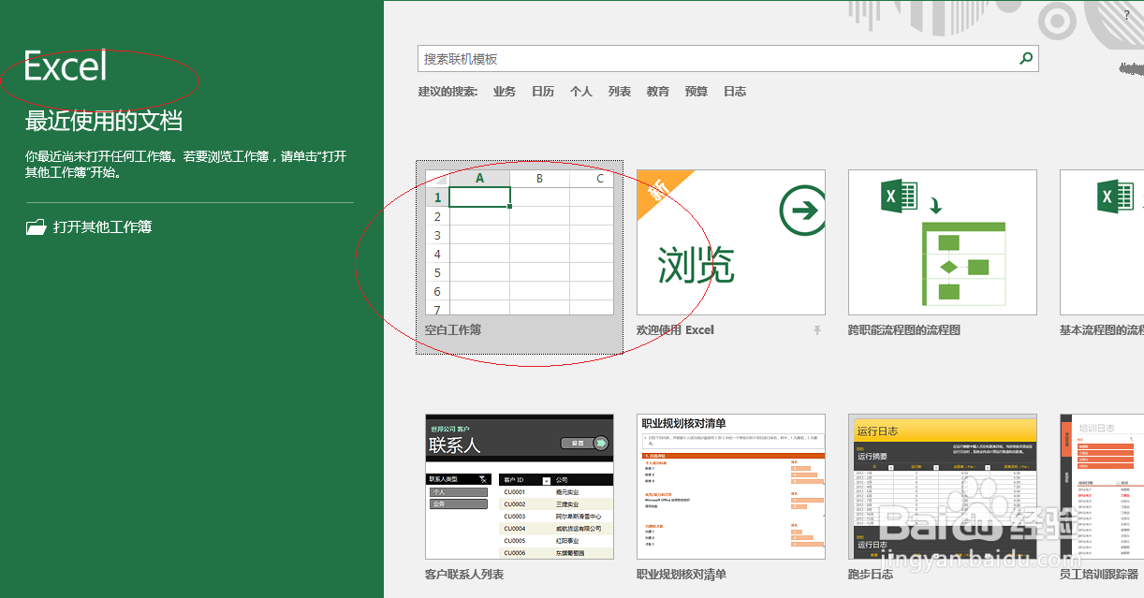Image resolution: width=1144 pixels, height=598 pixels.
Task: Open the 欢迎使用 Excel tour thumbnail
Action: coord(731,242)
